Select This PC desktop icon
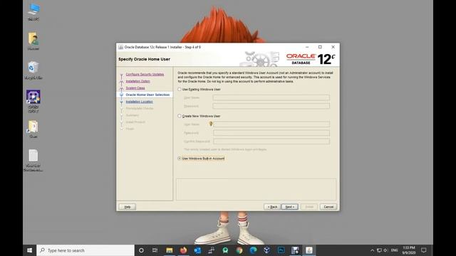Screen dimensions: 456x256 tap(33, 12)
